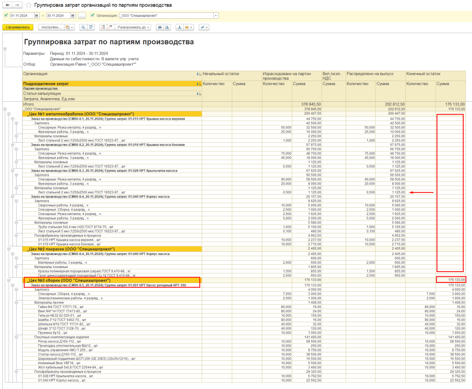Save the report with the download icon
This screenshot has height=389, width=472.
179,27
